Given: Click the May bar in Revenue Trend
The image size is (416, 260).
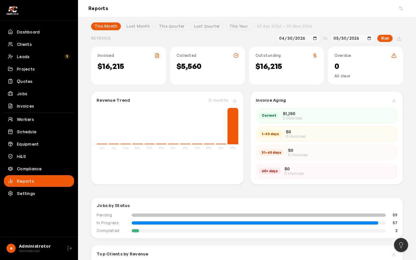Looking at the screenshot, I should [x=233, y=126].
